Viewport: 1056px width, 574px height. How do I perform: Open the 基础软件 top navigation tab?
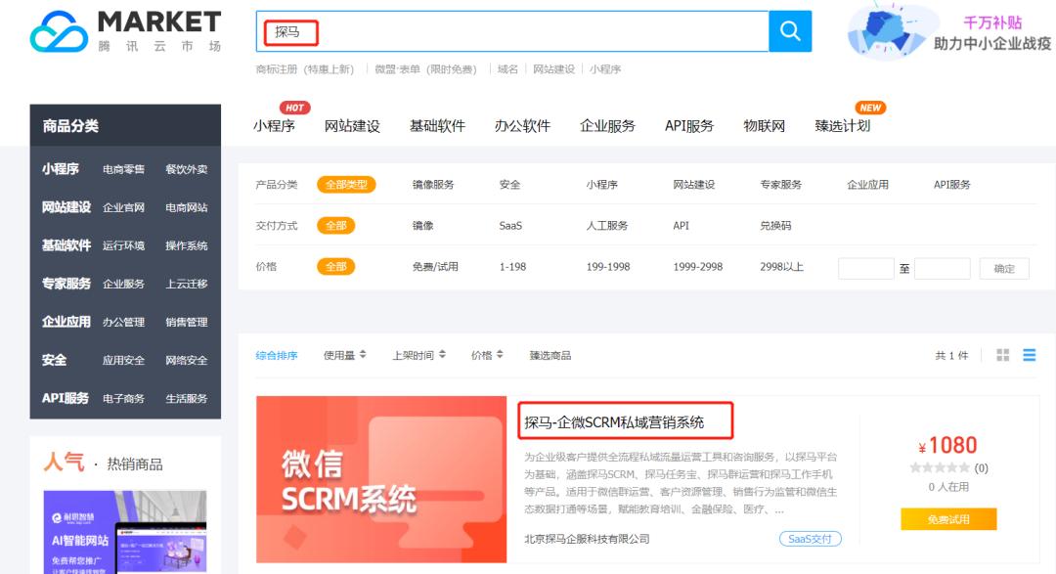[437, 126]
